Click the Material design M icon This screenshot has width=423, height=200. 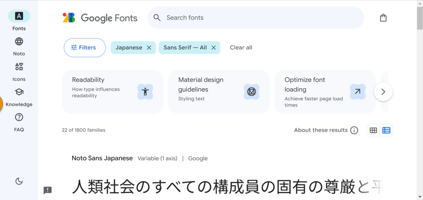coord(251,92)
